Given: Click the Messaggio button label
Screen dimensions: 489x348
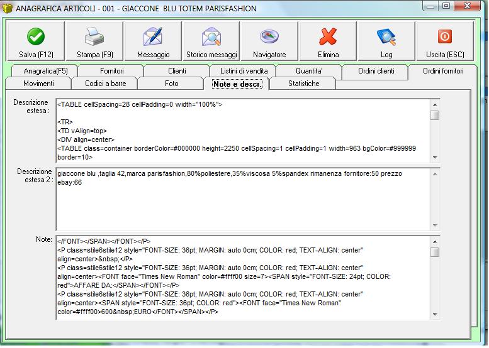Looking at the screenshot, I should coord(153,55).
